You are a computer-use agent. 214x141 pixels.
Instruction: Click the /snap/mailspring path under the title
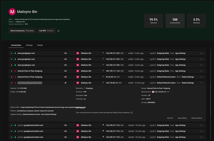pyautogui.click(x=42, y=19)
